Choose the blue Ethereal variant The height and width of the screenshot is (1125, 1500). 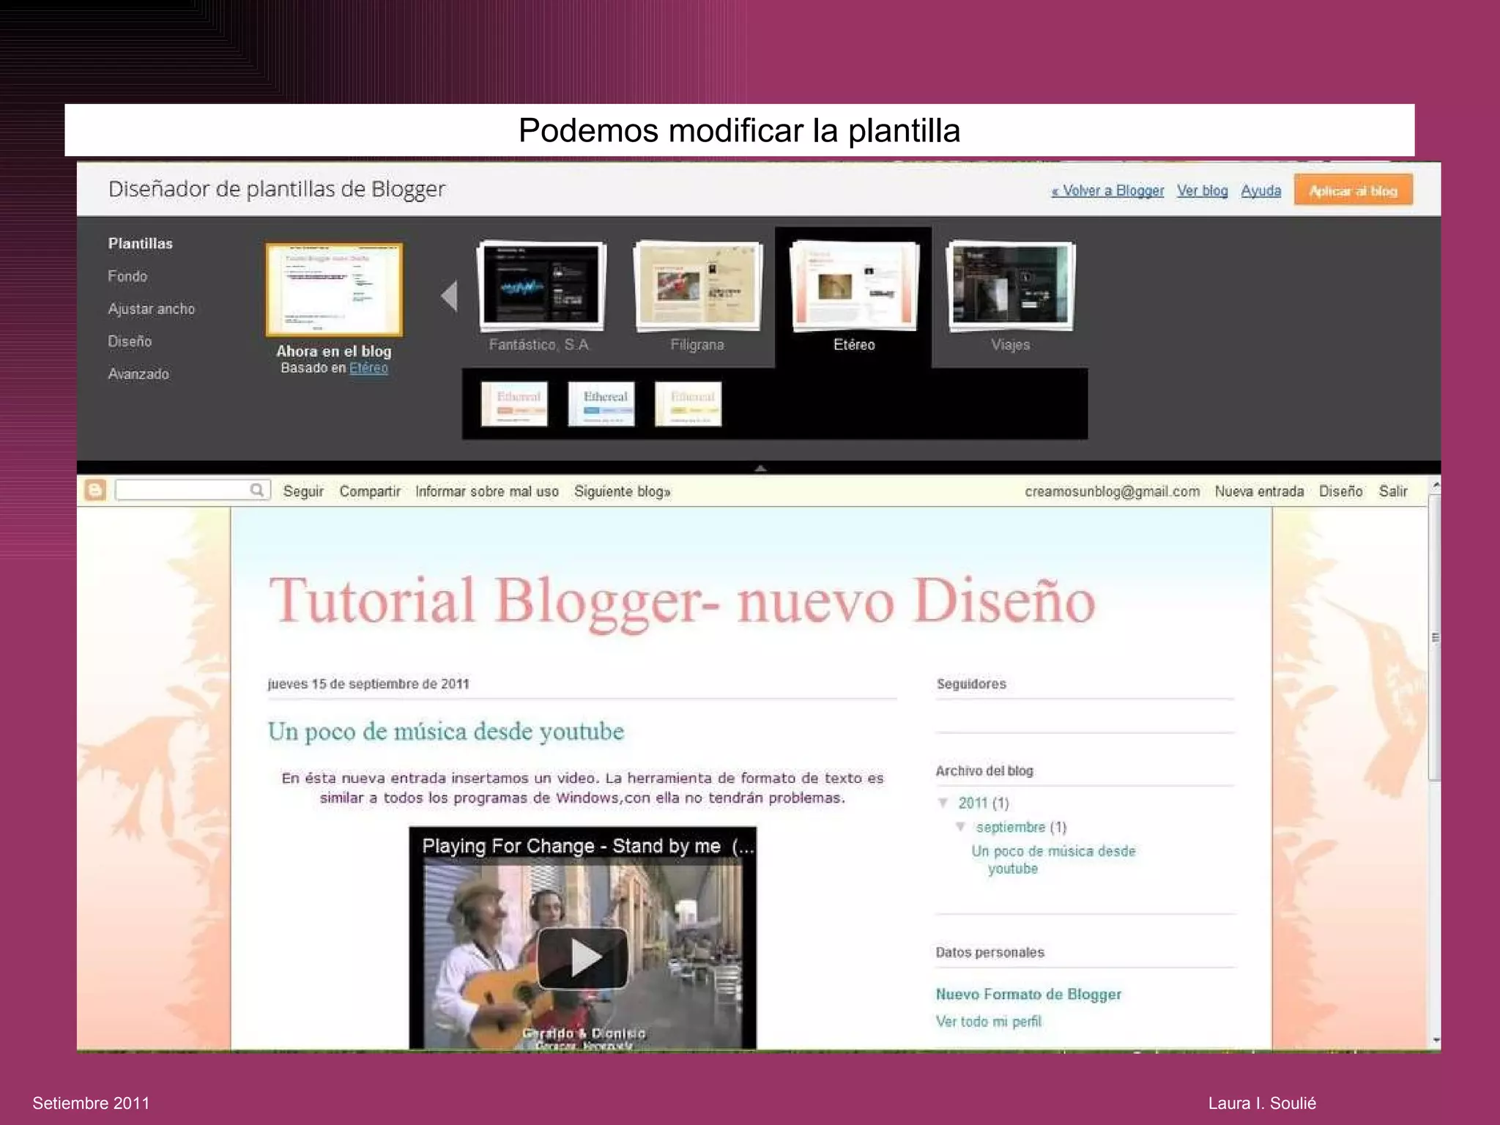tap(601, 404)
